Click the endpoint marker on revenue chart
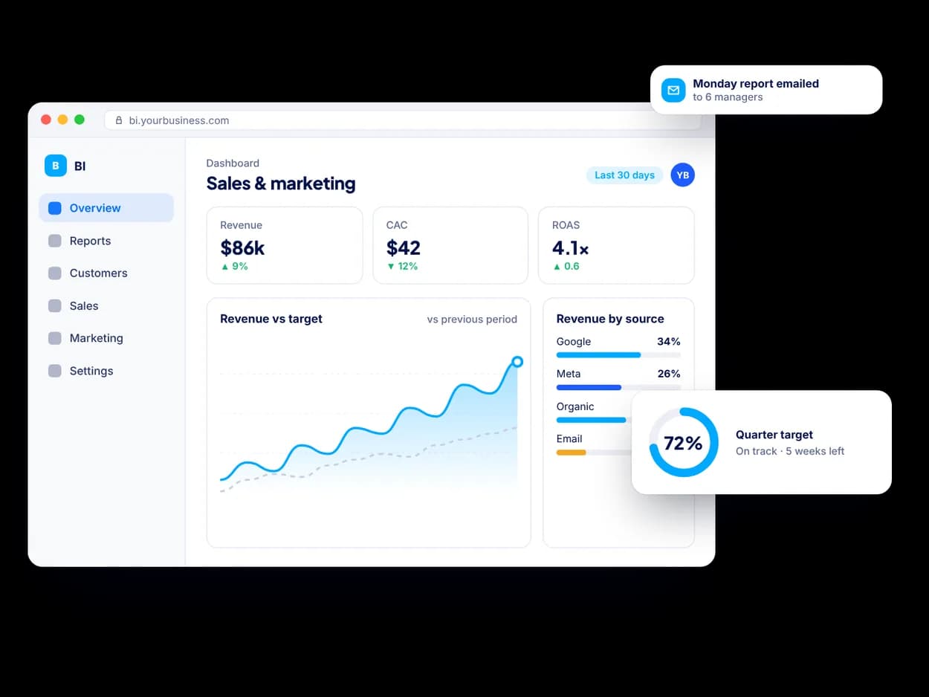The image size is (929, 697). point(517,362)
